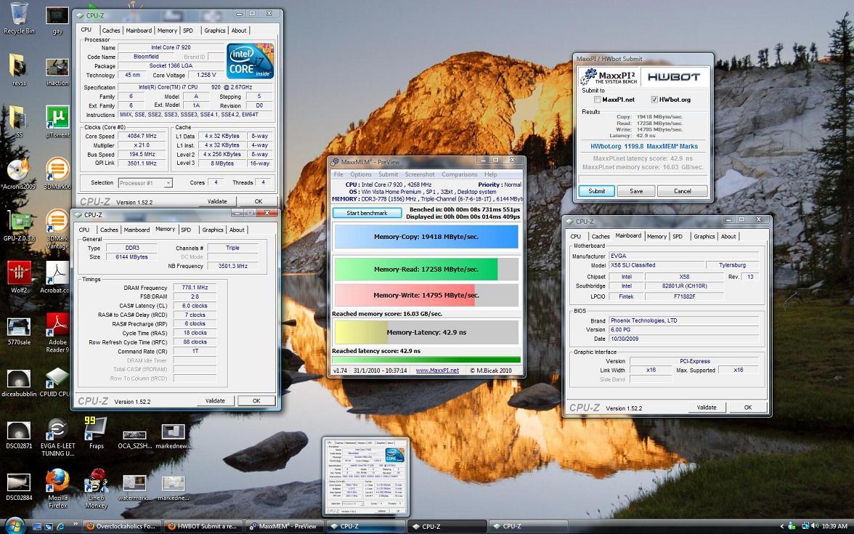The width and height of the screenshot is (854, 534).
Task: Open the Processor #1 selection dropdown
Action: pyautogui.click(x=145, y=183)
